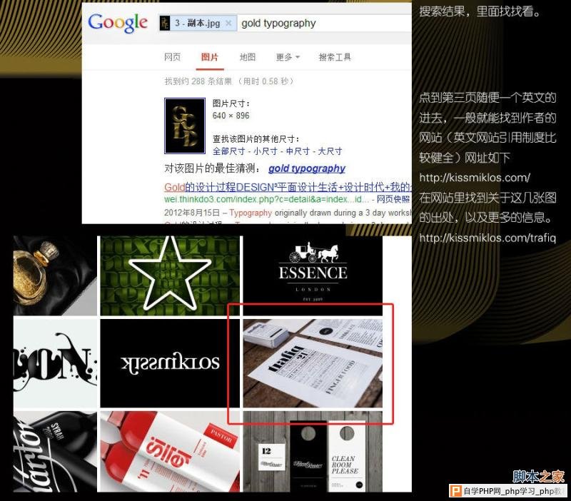This screenshot has height=501, width=571.
Task: Click the 找到约 288 条结果 text
Action: [198, 81]
